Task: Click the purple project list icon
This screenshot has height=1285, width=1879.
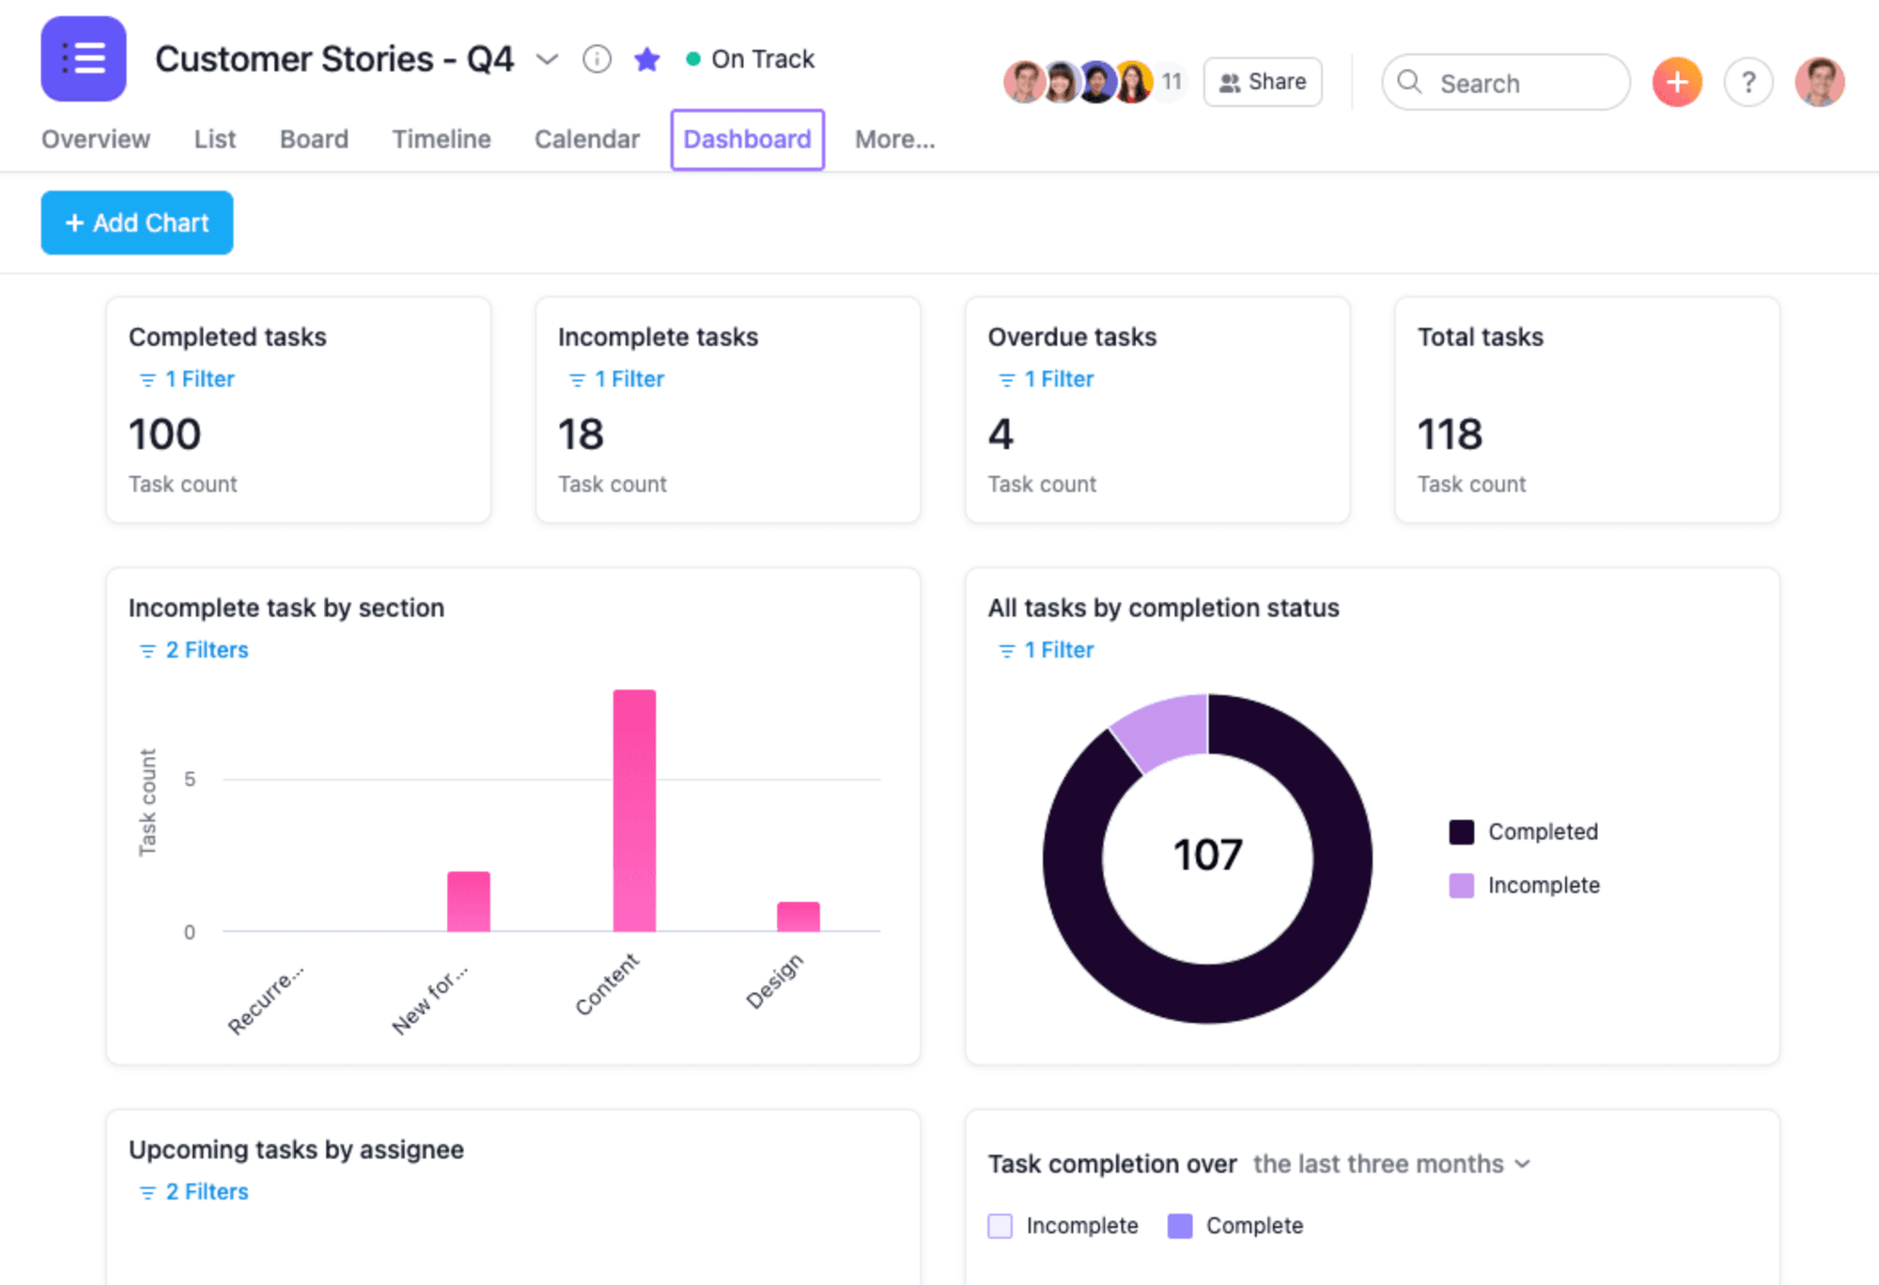Action: point(84,58)
